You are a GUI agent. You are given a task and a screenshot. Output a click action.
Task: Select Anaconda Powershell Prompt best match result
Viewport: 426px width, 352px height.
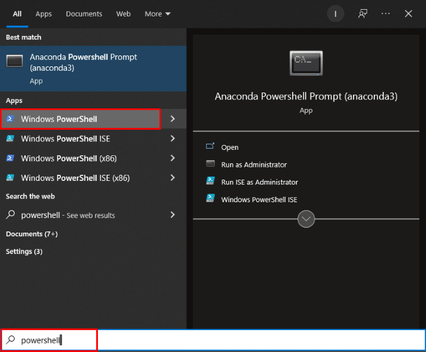pyautogui.click(x=93, y=68)
